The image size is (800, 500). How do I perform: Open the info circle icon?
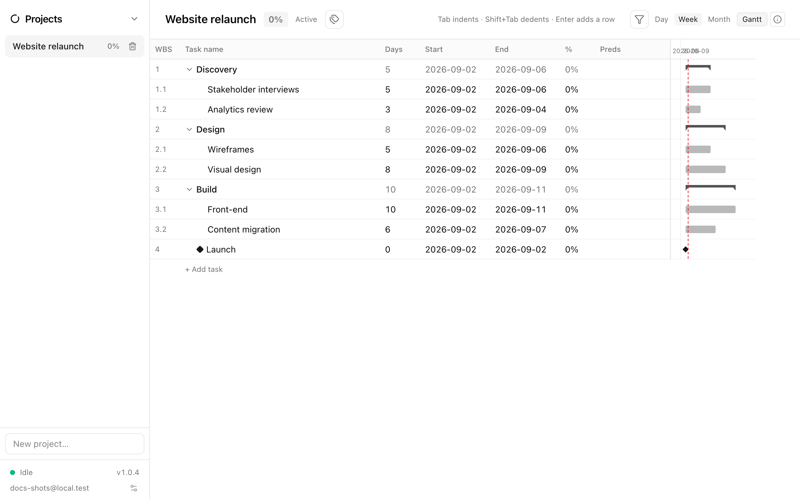click(x=777, y=19)
